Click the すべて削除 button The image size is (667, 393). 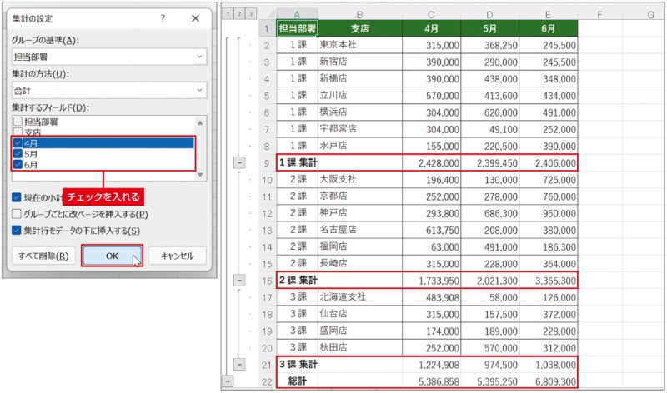click(43, 256)
